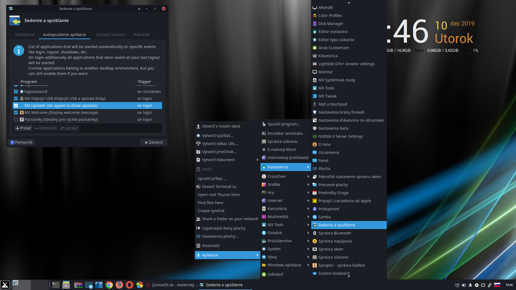The height and width of the screenshot is (290, 516).
Task: Click the Slovak flag keyboard layout indicator
Action: click(x=497, y=285)
